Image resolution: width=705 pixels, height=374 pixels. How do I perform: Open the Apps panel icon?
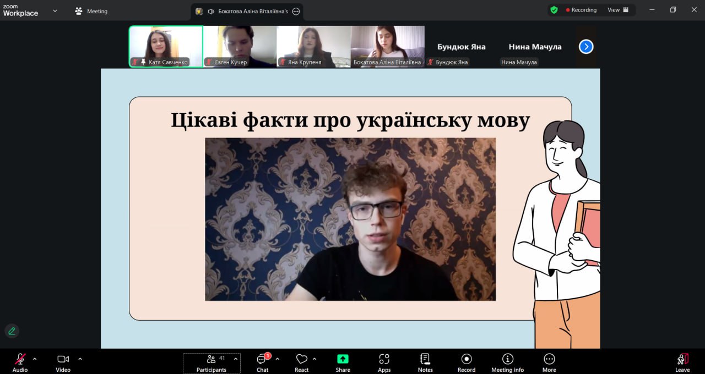click(384, 359)
